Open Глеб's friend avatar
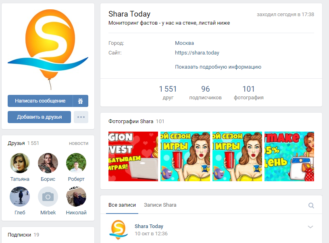 click(20, 197)
